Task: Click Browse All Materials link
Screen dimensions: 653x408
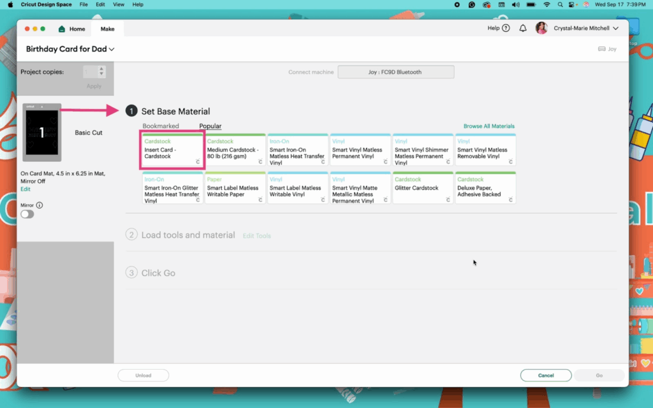Action: click(488, 126)
